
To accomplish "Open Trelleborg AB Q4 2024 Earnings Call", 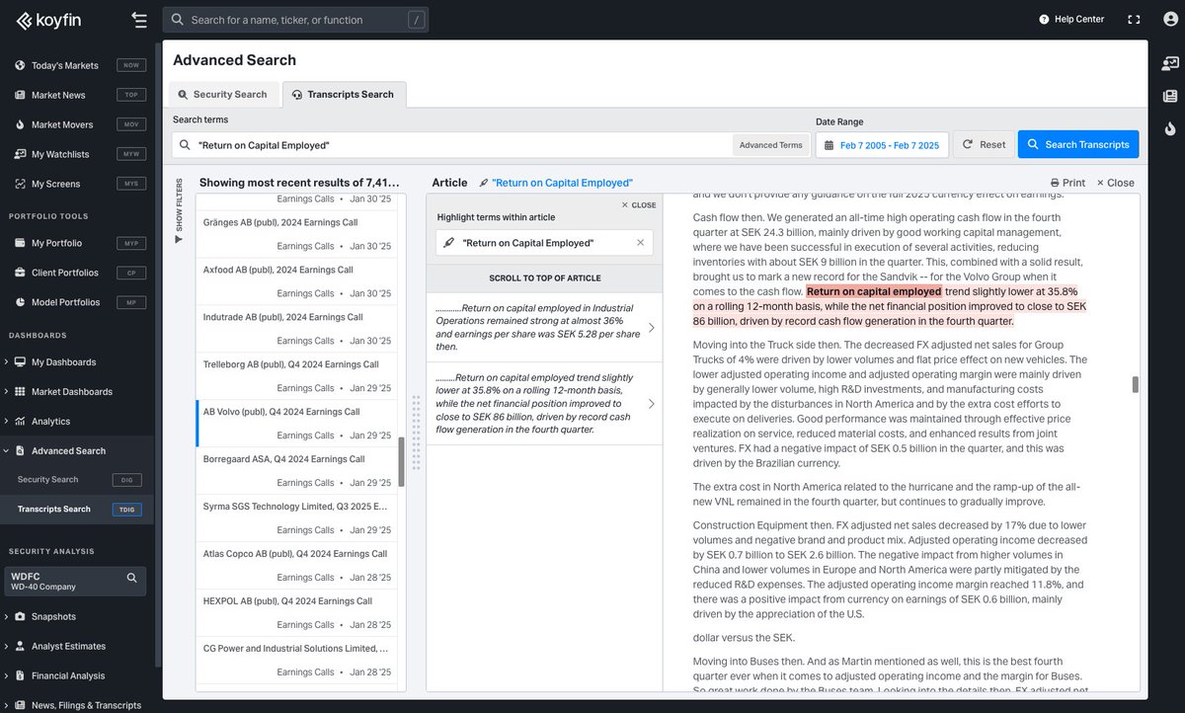I will pos(297,376).
